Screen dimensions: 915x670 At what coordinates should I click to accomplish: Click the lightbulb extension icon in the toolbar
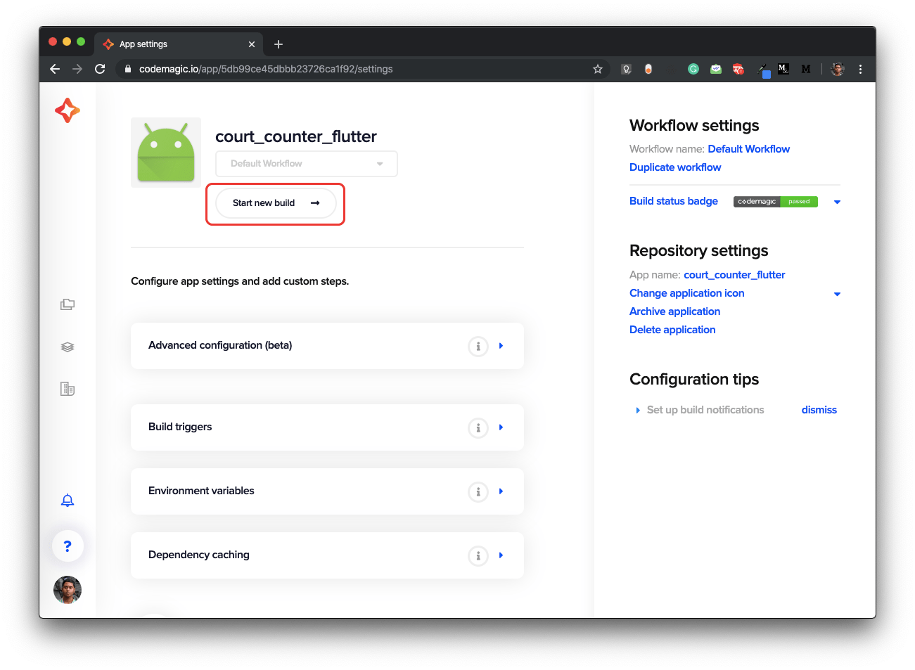coord(626,69)
